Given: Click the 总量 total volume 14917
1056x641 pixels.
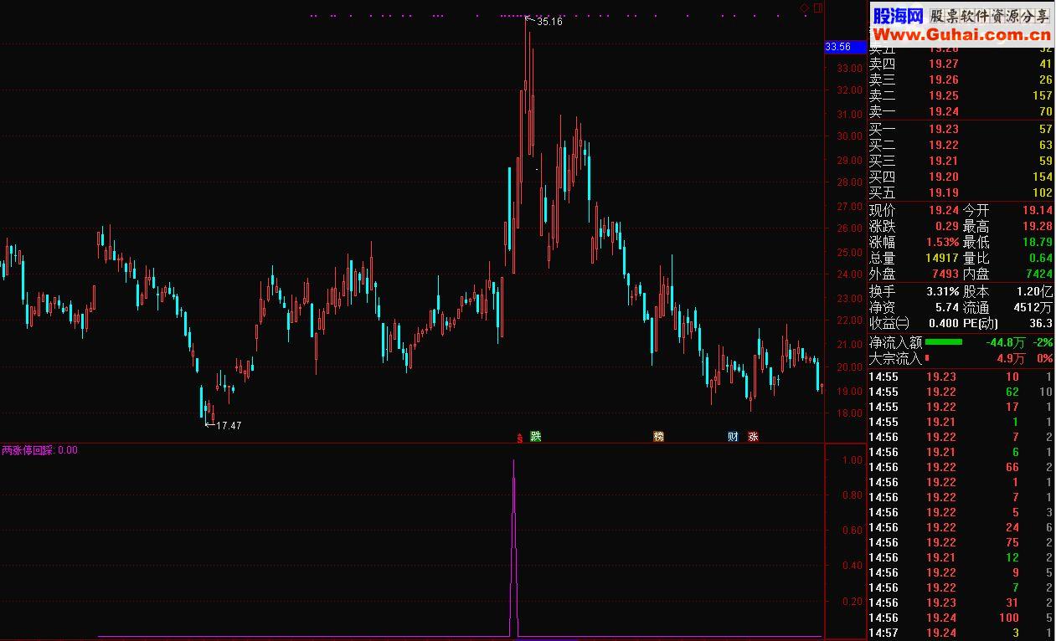Looking at the screenshot, I should click(x=944, y=258).
